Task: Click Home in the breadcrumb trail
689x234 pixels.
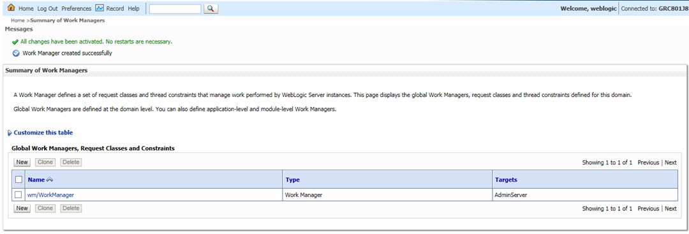Action: (18, 20)
